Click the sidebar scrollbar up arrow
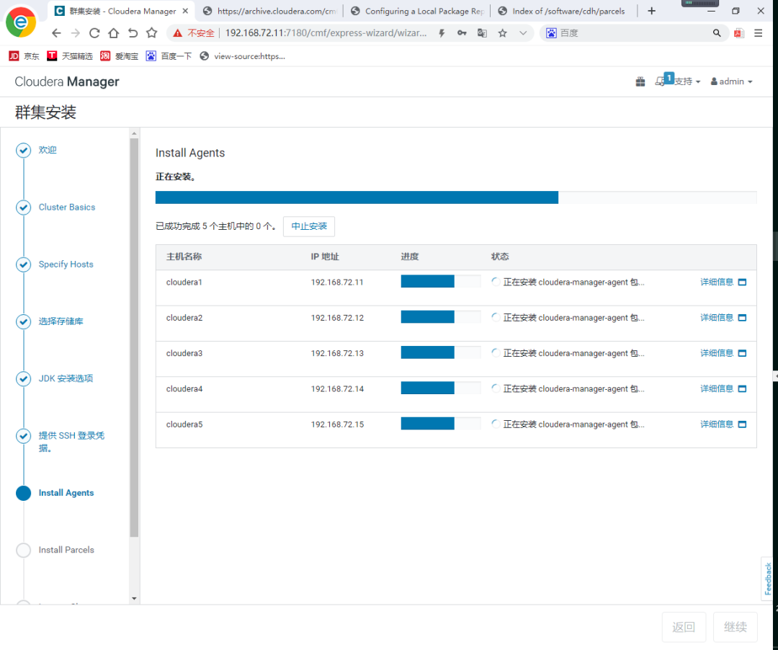778x650 pixels. tap(134, 133)
